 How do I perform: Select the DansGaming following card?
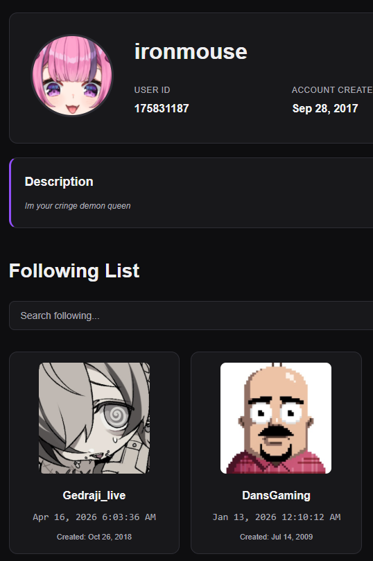click(276, 453)
